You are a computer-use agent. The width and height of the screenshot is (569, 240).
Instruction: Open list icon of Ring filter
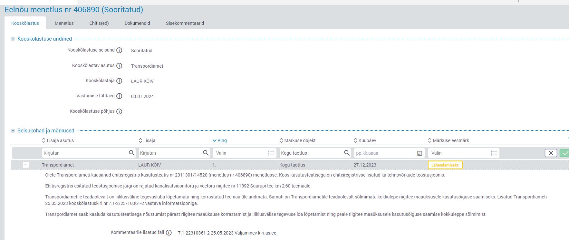pos(271,153)
